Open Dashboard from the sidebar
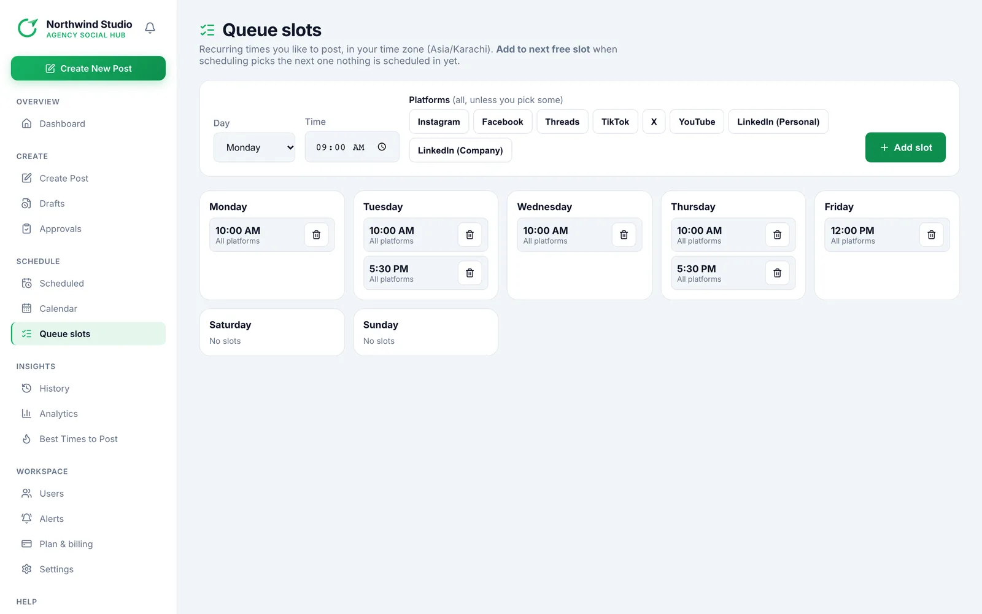The width and height of the screenshot is (982, 614). coord(88,123)
